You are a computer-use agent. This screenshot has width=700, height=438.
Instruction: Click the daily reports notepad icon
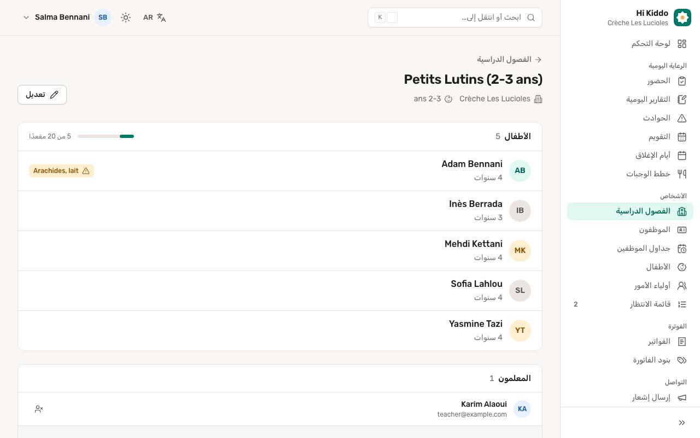[682, 100]
